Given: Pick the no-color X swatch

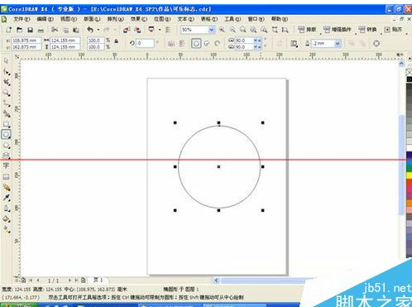Looking at the screenshot, I should (x=409, y=73).
